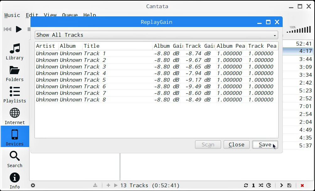Open the View menu
This screenshot has width=315, height=191.
pyautogui.click(x=50, y=15)
